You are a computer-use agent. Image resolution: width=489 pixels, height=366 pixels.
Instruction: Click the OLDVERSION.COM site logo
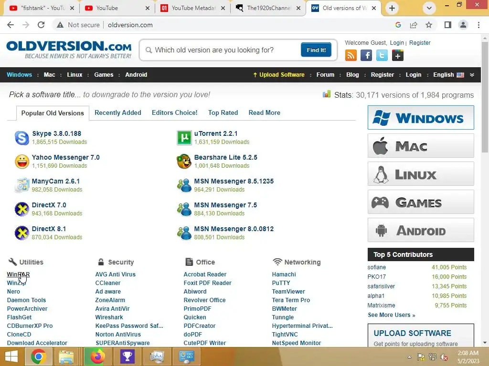[x=69, y=50]
